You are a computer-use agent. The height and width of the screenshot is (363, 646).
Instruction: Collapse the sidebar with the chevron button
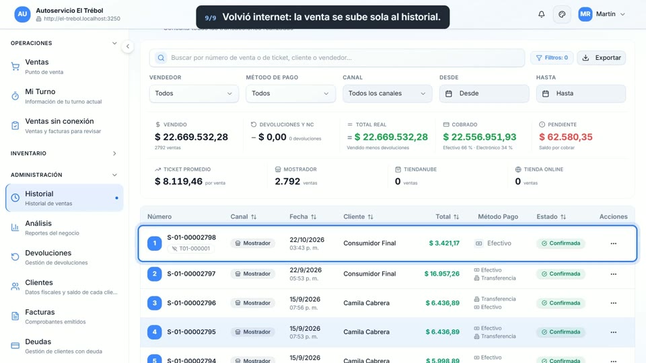[128, 46]
